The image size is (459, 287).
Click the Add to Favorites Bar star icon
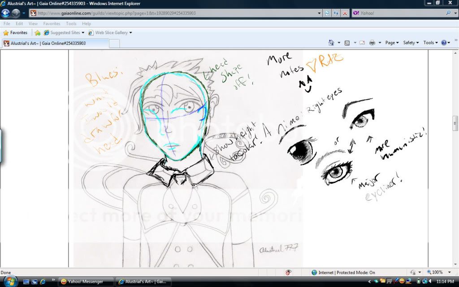click(38, 33)
